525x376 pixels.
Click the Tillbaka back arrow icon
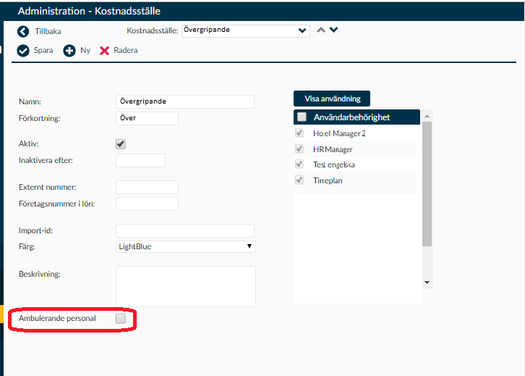[x=23, y=32]
